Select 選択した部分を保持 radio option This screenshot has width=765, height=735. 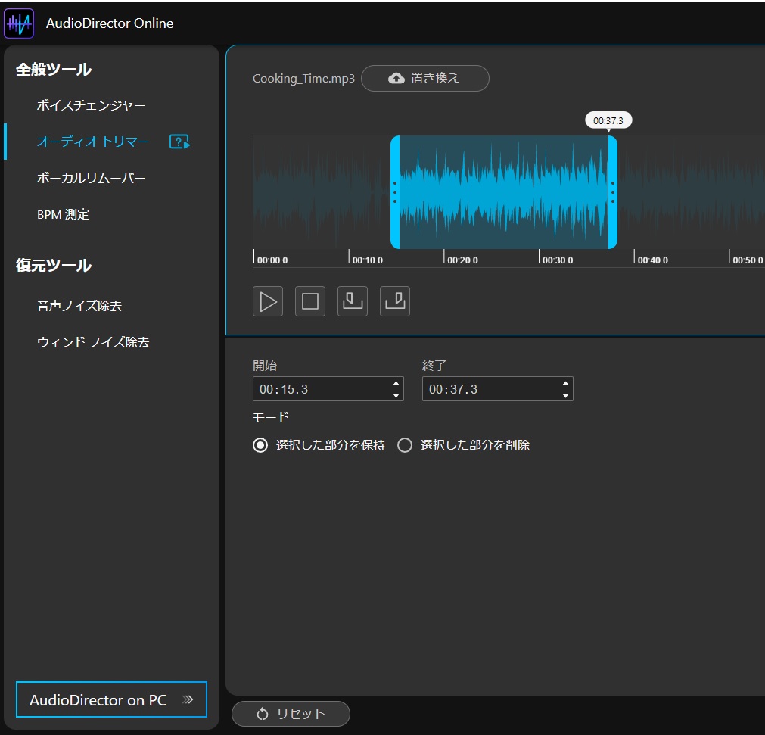(260, 445)
